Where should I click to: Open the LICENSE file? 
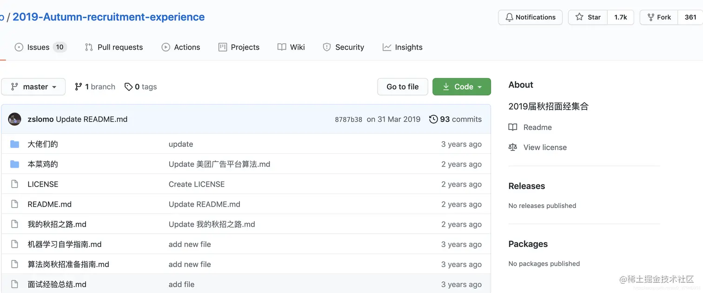point(43,184)
